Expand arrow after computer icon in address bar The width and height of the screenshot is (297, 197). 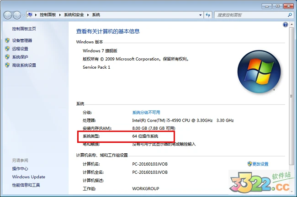point(36,15)
